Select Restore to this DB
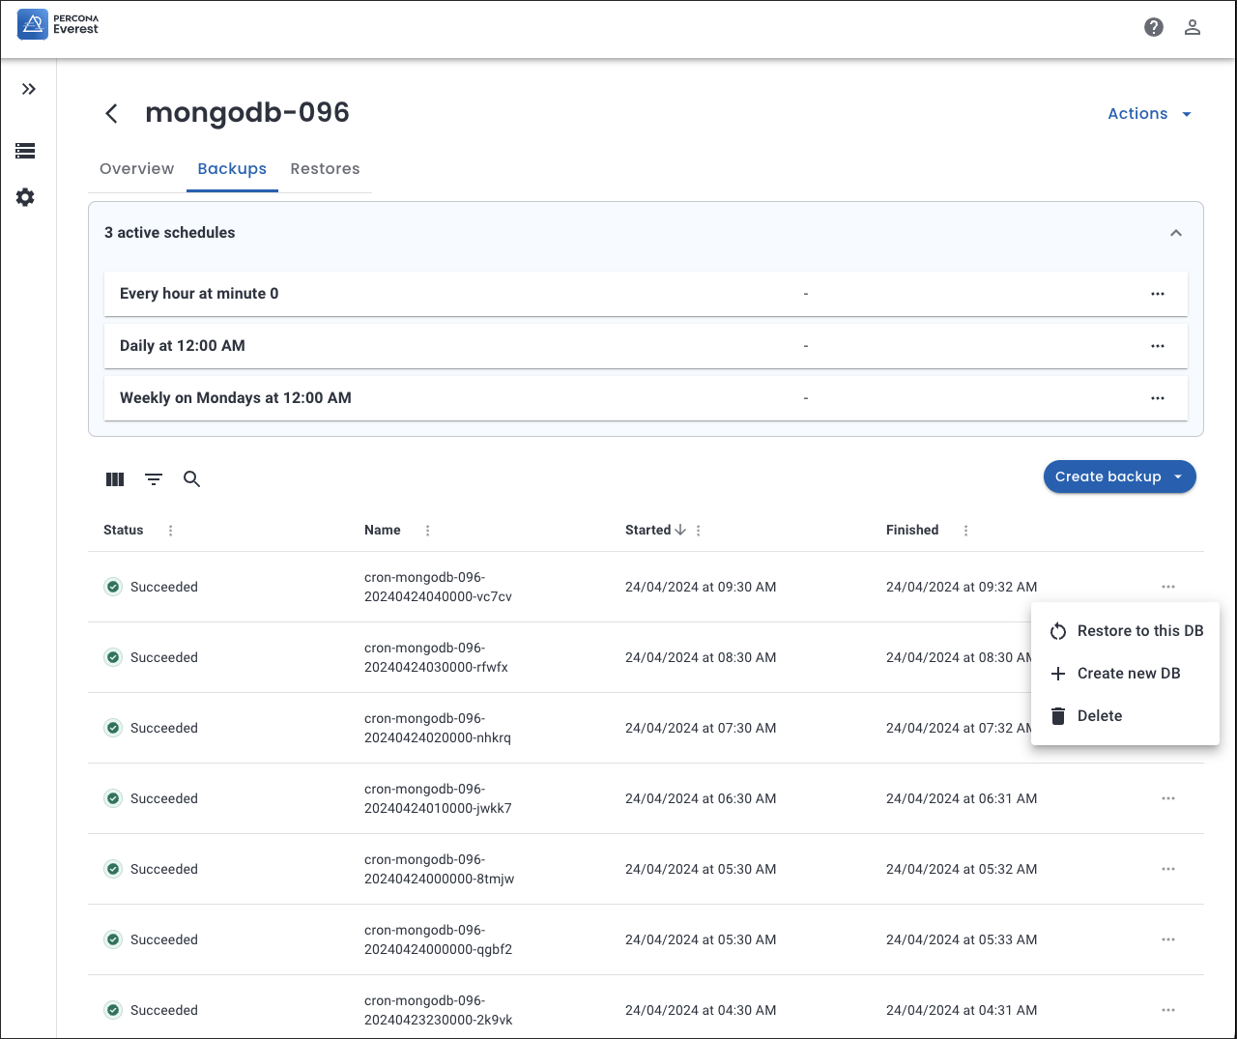The image size is (1237, 1039). point(1126,631)
